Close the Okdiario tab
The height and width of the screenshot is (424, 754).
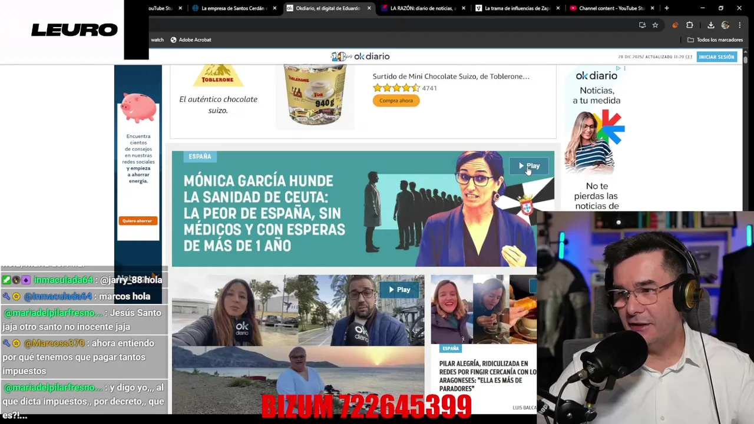point(369,8)
